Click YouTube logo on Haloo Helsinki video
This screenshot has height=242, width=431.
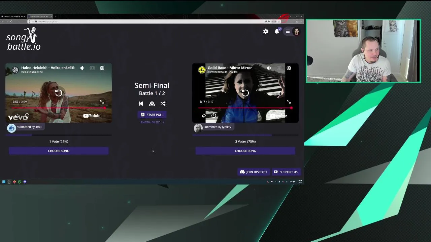coord(92,116)
